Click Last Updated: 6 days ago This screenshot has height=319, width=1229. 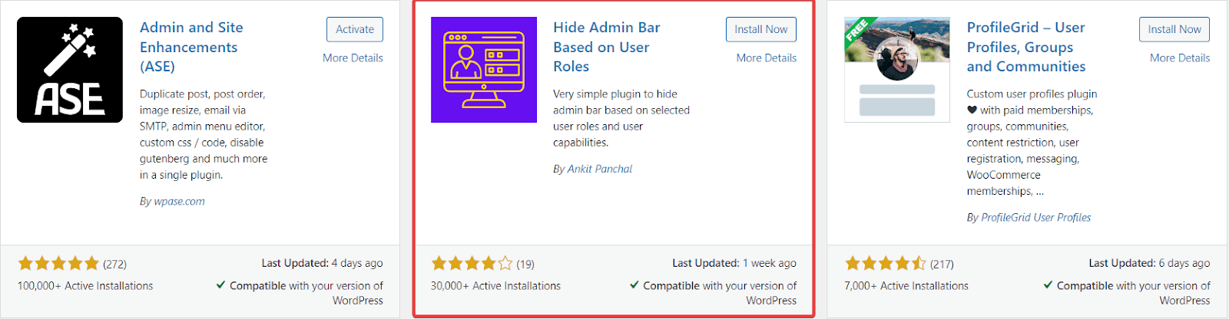[x=1149, y=263]
